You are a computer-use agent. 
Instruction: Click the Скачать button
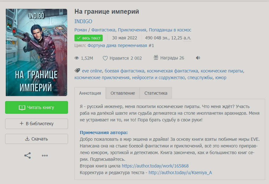pos(37,139)
